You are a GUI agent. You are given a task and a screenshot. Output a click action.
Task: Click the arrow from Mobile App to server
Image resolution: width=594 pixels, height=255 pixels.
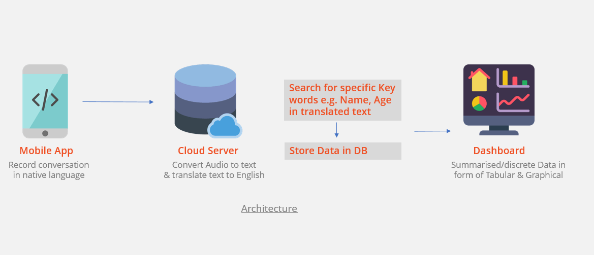point(118,102)
